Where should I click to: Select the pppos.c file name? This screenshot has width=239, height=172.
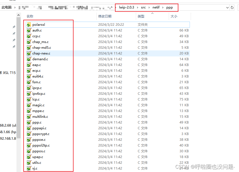[39, 151]
